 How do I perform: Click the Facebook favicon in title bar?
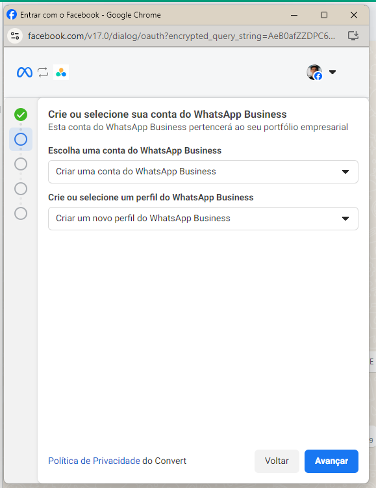(12, 14)
